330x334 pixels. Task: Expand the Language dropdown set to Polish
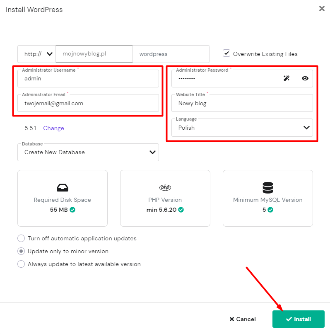coord(242,128)
